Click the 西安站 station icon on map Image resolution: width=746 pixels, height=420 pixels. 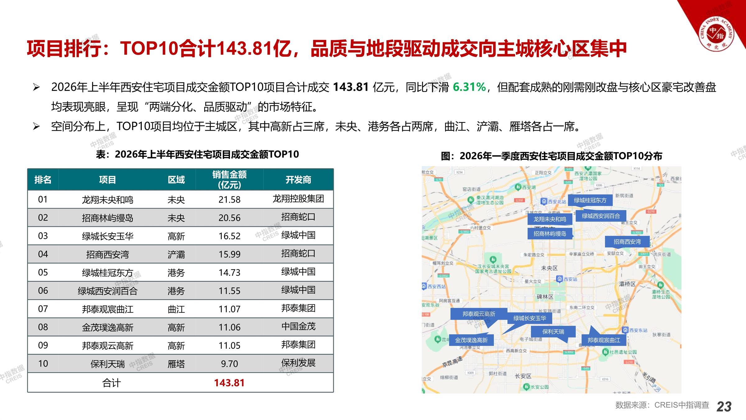(559, 279)
